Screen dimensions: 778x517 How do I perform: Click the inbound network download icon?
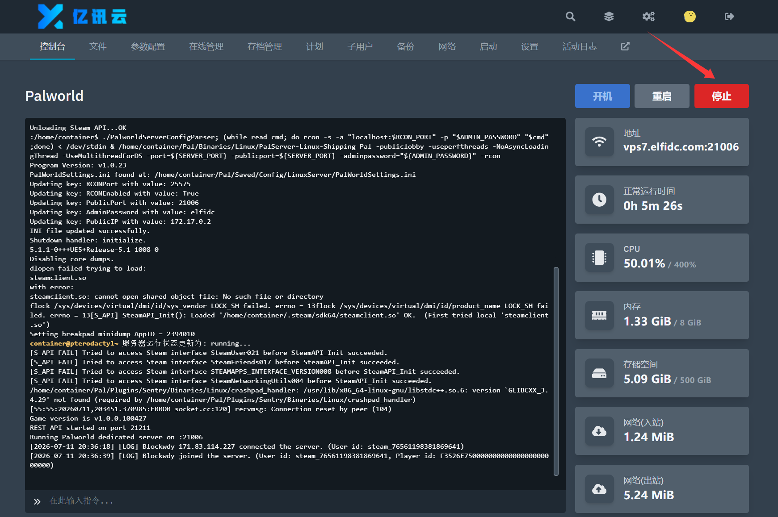599,431
